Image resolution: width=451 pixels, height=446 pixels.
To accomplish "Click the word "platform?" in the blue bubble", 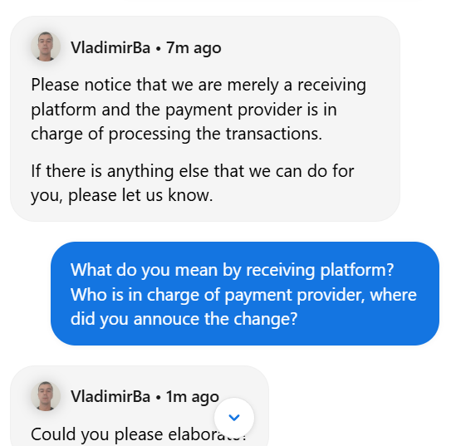I will [356, 271].
